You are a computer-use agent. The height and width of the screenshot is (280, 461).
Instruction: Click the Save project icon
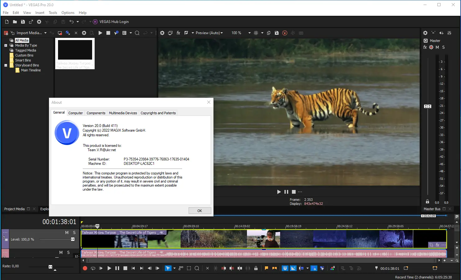pos(23,22)
